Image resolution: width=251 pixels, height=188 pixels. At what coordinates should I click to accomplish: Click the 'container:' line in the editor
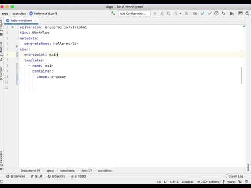[x=43, y=71]
